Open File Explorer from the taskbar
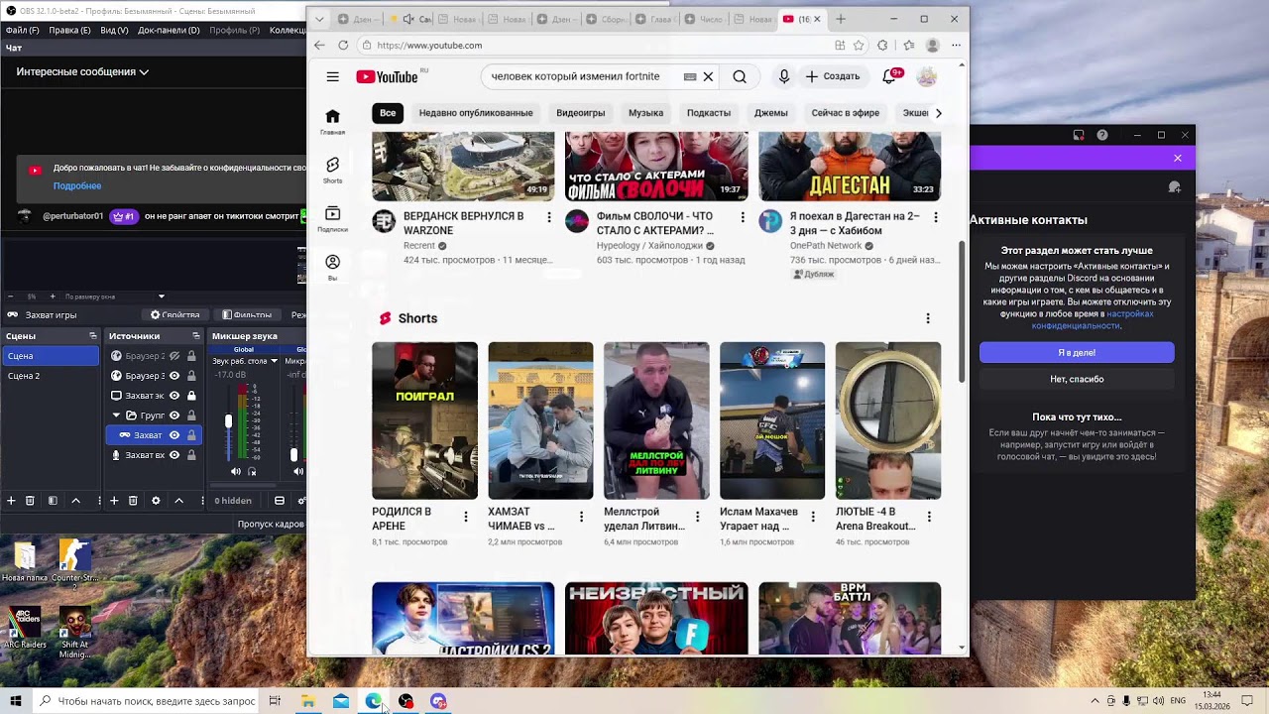1269x714 pixels. coord(308,701)
